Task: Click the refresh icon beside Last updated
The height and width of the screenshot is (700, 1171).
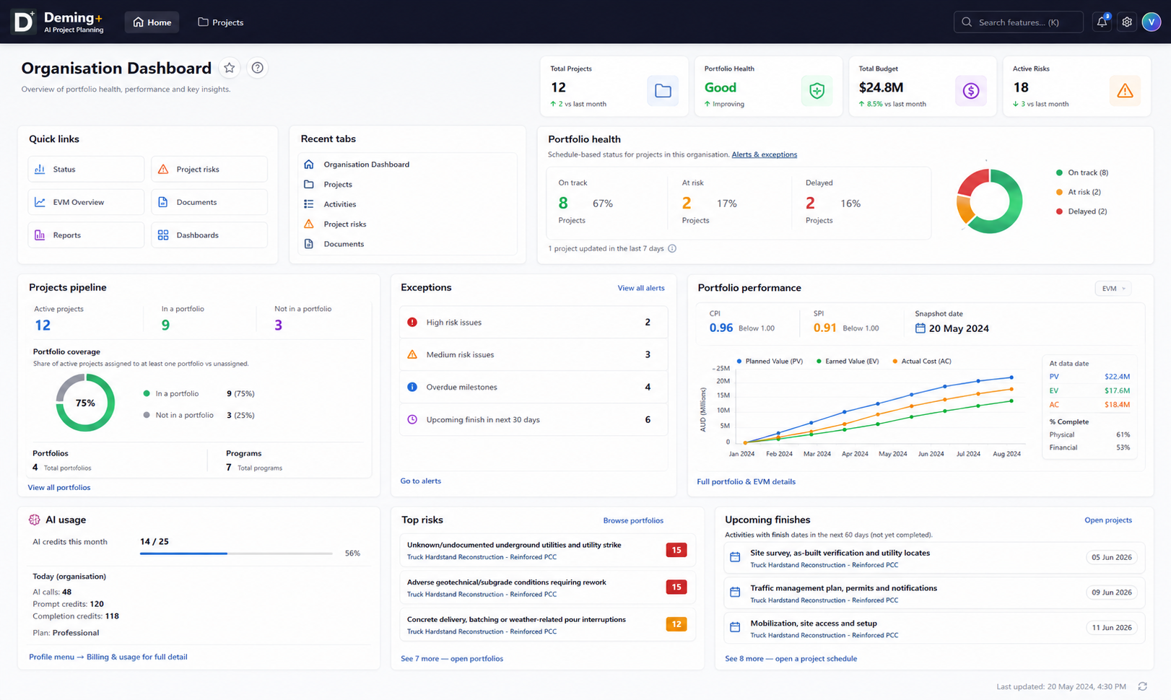Action: click(1142, 686)
